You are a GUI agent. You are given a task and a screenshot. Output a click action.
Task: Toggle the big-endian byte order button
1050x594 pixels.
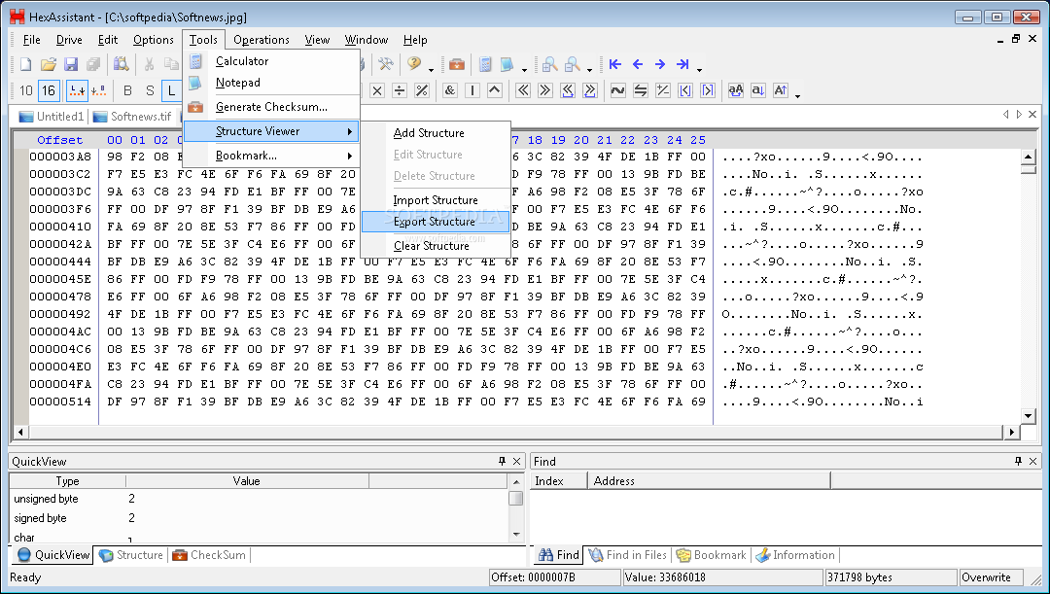tap(98, 90)
